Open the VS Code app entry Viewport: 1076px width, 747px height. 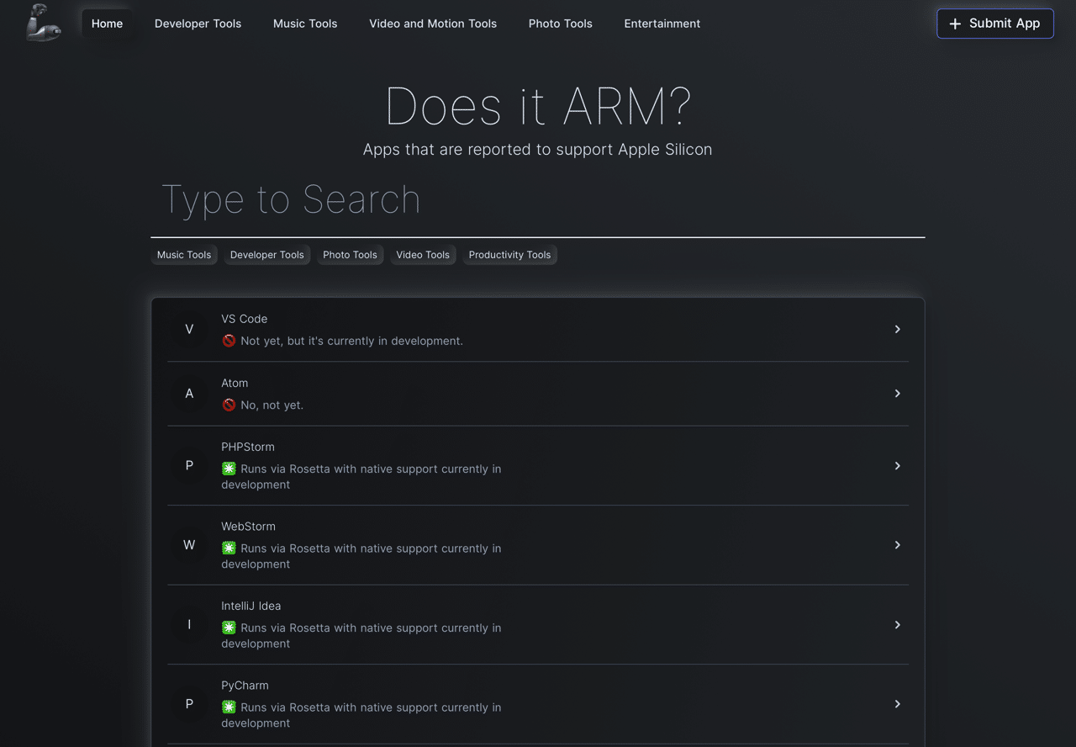(538, 330)
